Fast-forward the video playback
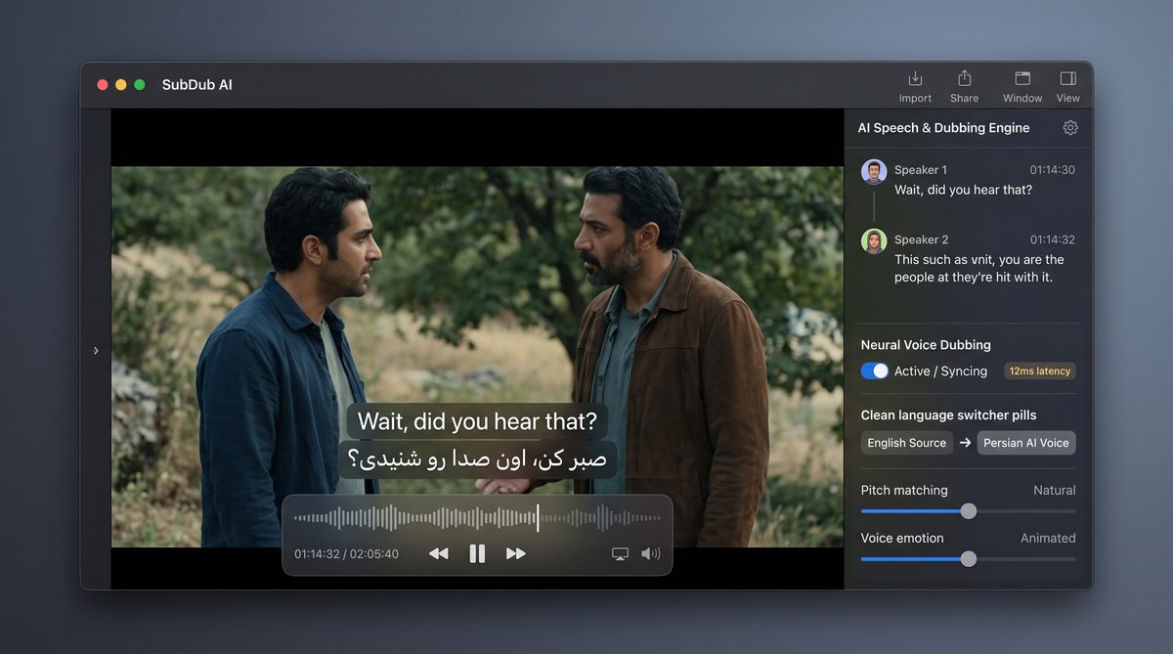This screenshot has height=654, width=1173. pyautogui.click(x=516, y=553)
